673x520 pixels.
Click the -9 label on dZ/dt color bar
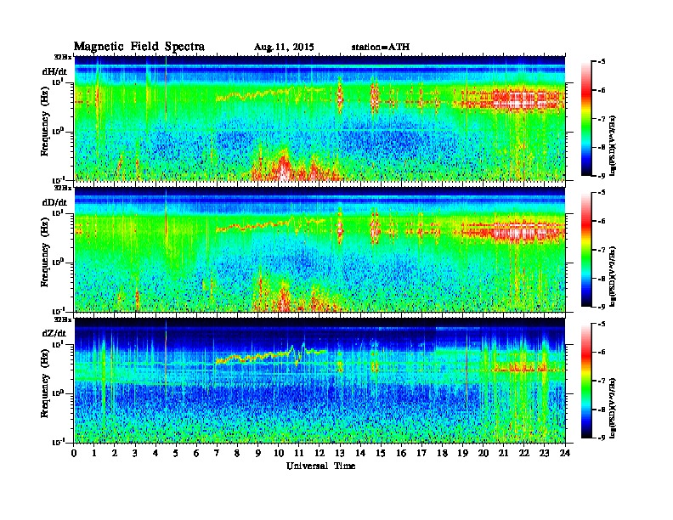tap(602, 438)
